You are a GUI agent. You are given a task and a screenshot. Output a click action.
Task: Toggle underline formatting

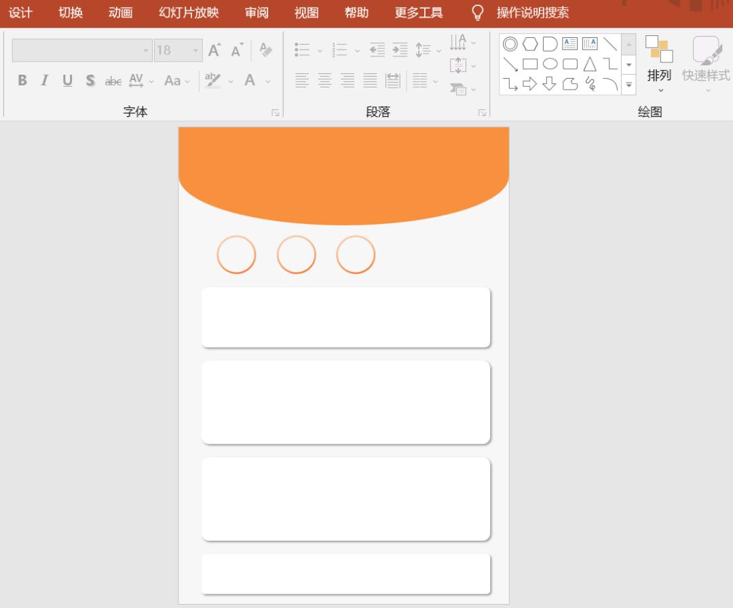tap(67, 81)
